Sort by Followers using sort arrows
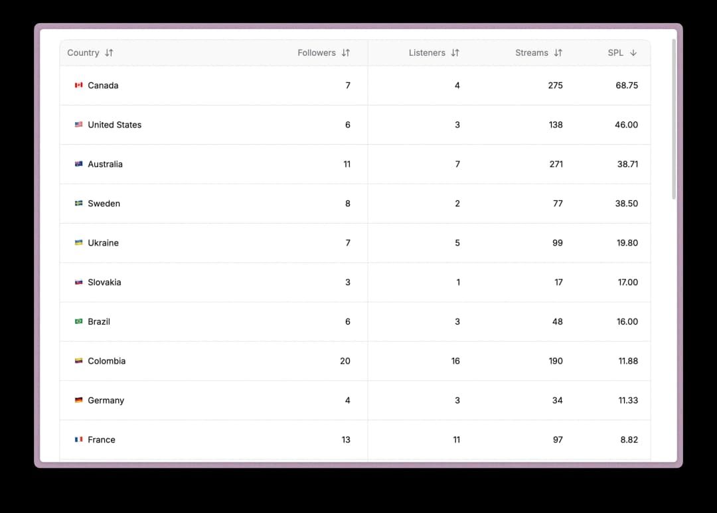This screenshot has height=513, width=717. pyautogui.click(x=346, y=53)
